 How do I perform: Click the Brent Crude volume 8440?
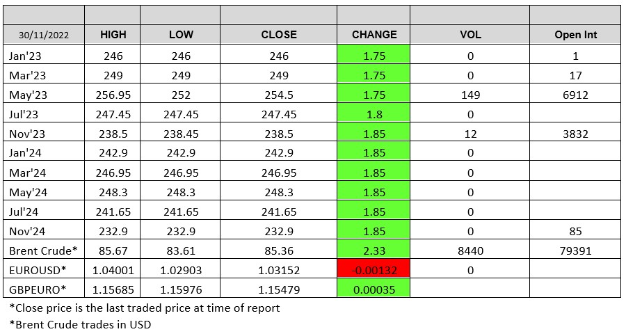[x=469, y=250]
